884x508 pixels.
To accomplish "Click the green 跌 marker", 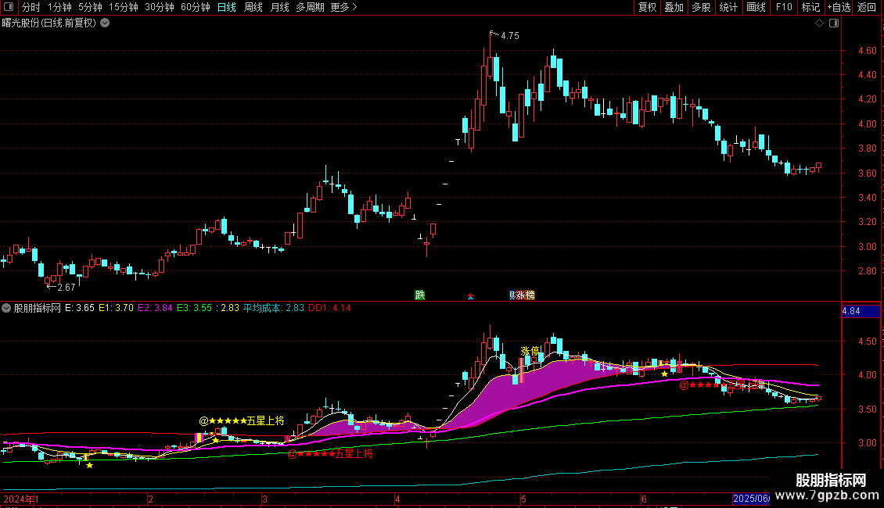I will point(419,295).
